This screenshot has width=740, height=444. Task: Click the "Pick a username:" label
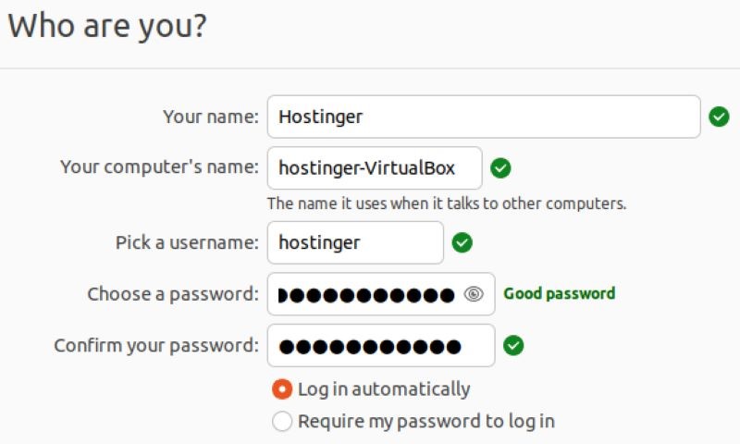coord(187,242)
